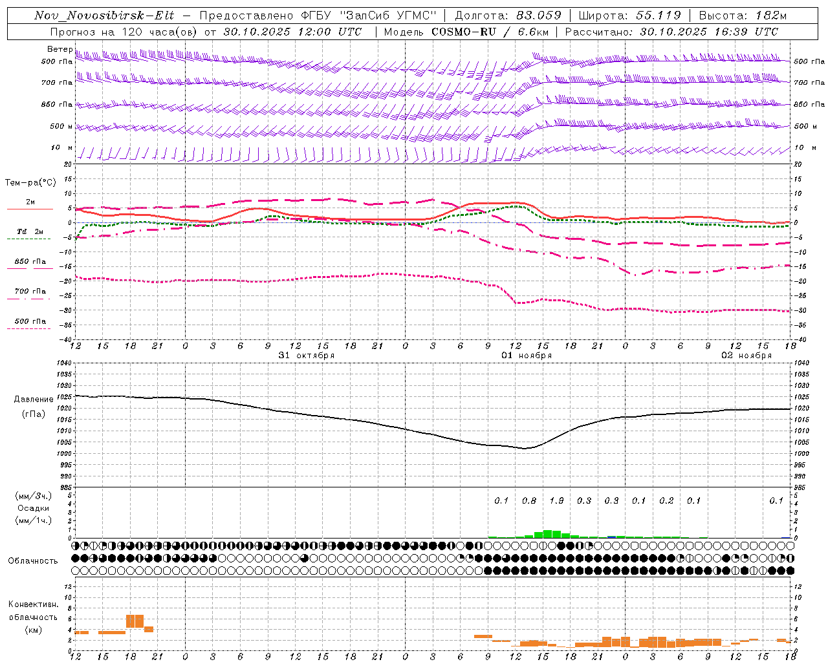The width and height of the screenshot is (828, 662).
Task: Click the Давление pressure panel label
Action: tap(34, 400)
